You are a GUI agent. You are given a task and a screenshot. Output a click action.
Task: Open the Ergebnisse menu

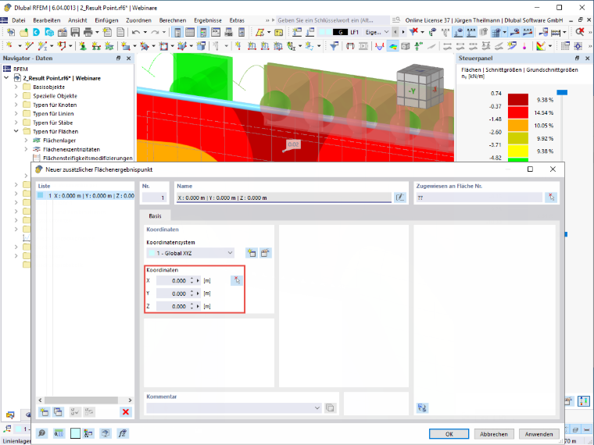pos(208,20)
